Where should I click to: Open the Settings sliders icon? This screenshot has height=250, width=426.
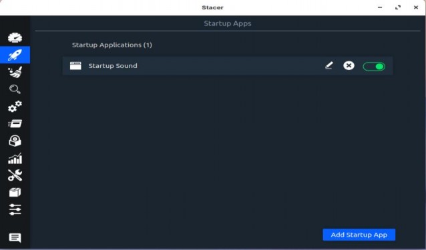[x=15, y=209]
